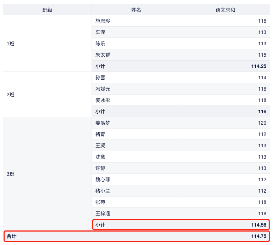Select the name cell 沈黛

100,157
